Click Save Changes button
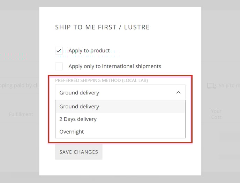Viewport: 240px width, 183px height. click(x=79, y=152)
